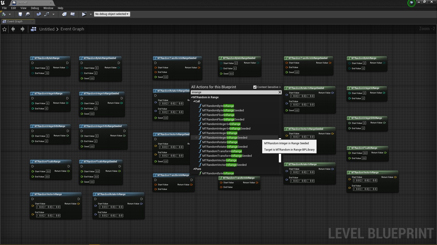Viewport: 437px width, 245px height.
Task: Open the Hide Unrelated options dropdown arrow
Action: 54,14
